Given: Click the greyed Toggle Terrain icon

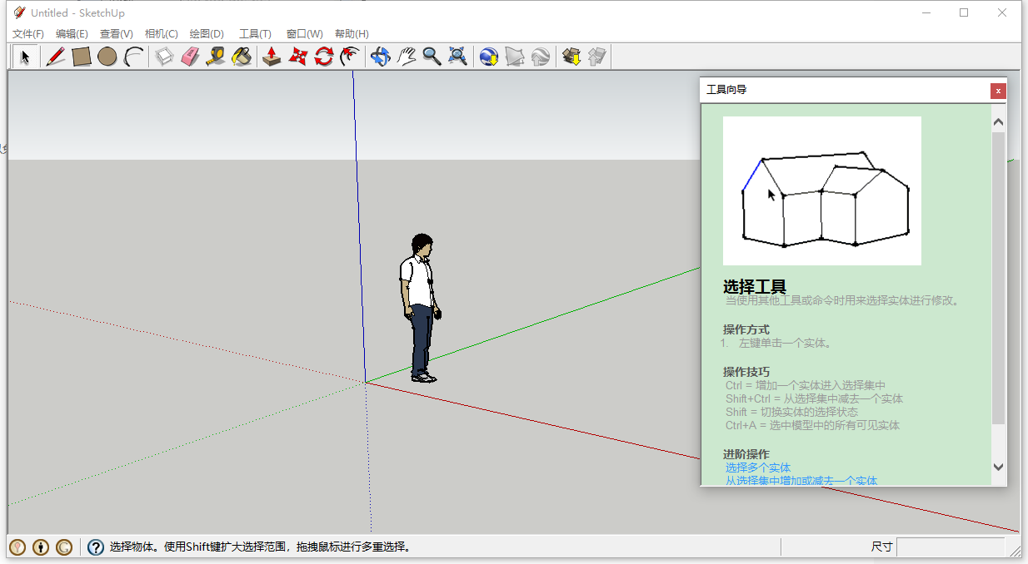Looking at the screenshot, I should pos(515,57).
